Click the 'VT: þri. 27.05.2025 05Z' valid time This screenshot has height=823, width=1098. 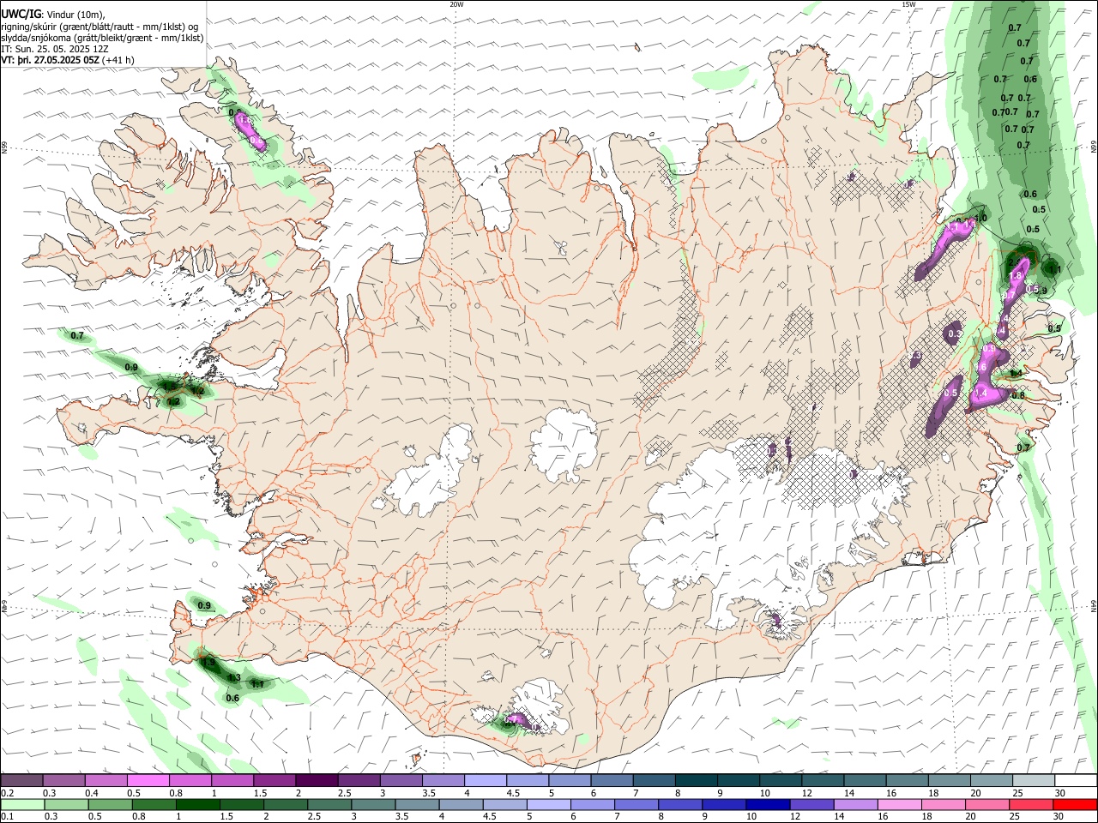(50, 60)
